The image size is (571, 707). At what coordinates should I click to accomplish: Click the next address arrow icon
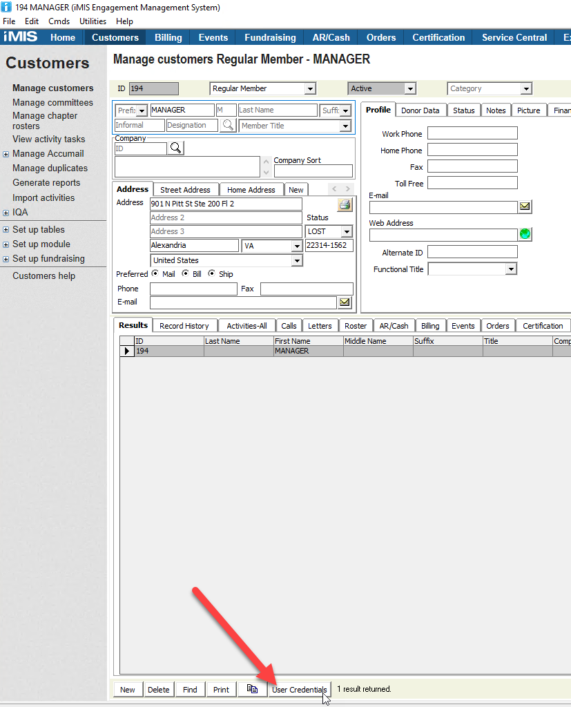[347, 189]
